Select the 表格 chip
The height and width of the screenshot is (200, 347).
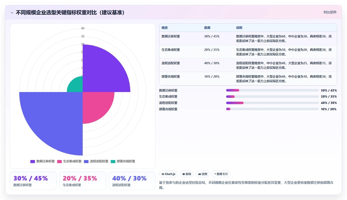tap(187, 174)
